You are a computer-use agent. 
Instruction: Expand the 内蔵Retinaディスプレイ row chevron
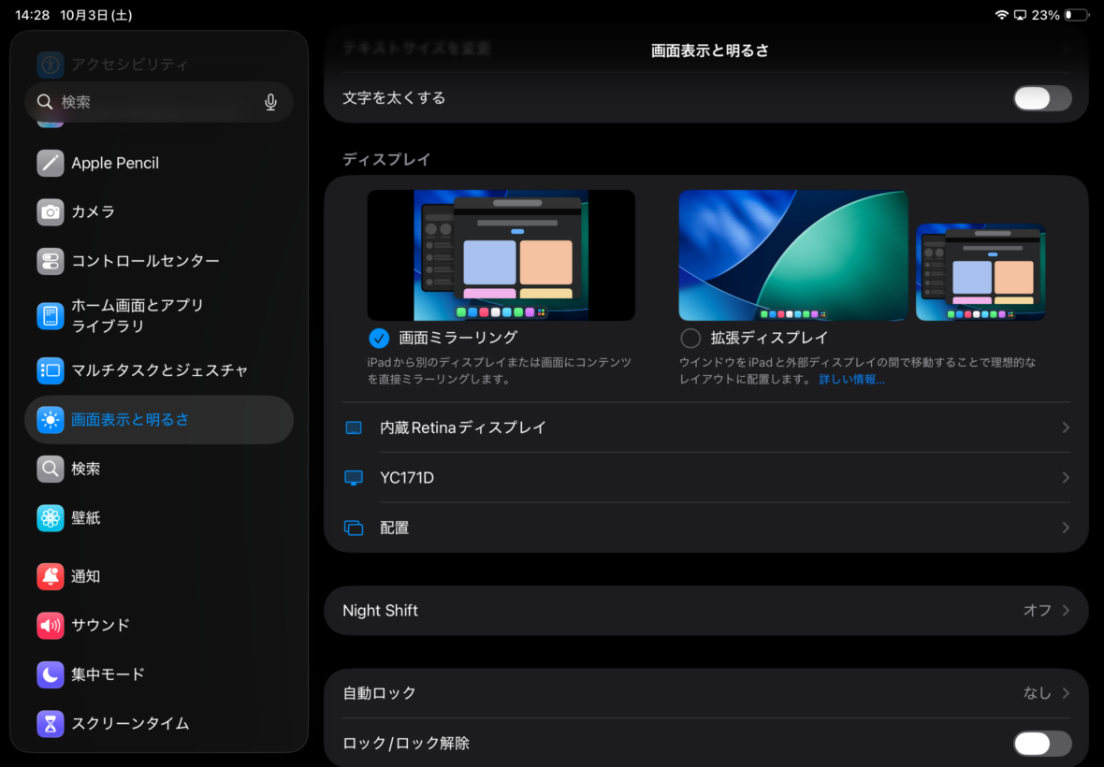coord(1066,427)
